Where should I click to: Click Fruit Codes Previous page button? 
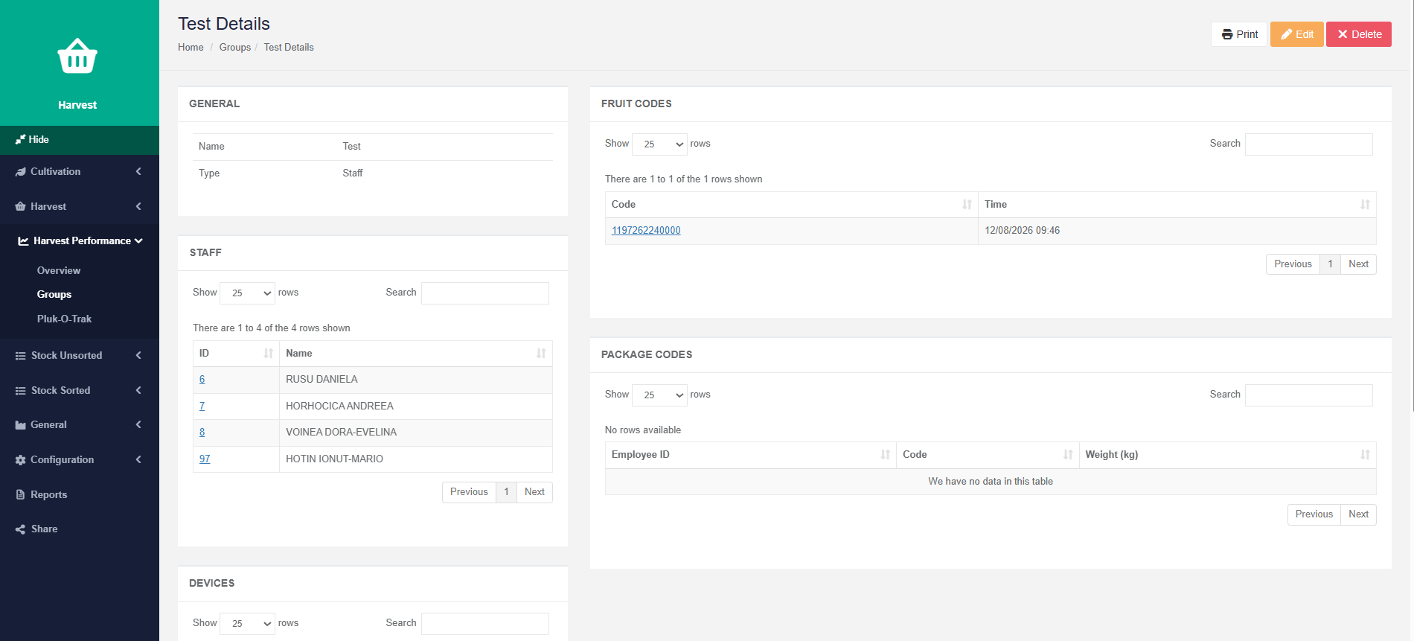pos(1293,264)
